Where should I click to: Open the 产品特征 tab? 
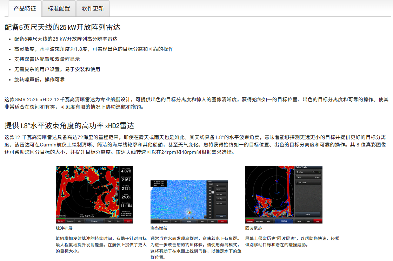pyautogui.click(x=25, y=8)
